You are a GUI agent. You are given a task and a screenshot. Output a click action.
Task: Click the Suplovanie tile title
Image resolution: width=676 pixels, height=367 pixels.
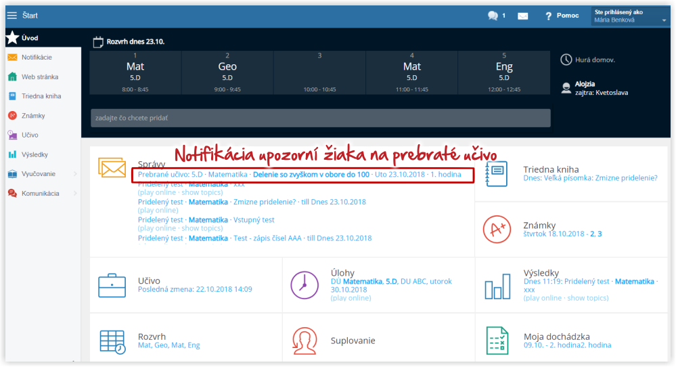[x=353, y=341]
